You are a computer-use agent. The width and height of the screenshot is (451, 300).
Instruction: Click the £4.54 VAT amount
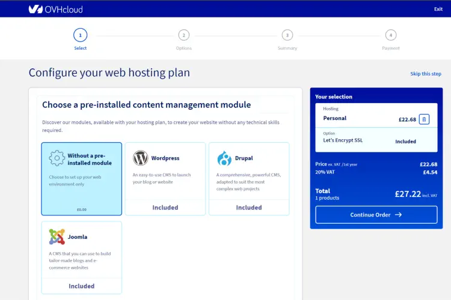430,172
